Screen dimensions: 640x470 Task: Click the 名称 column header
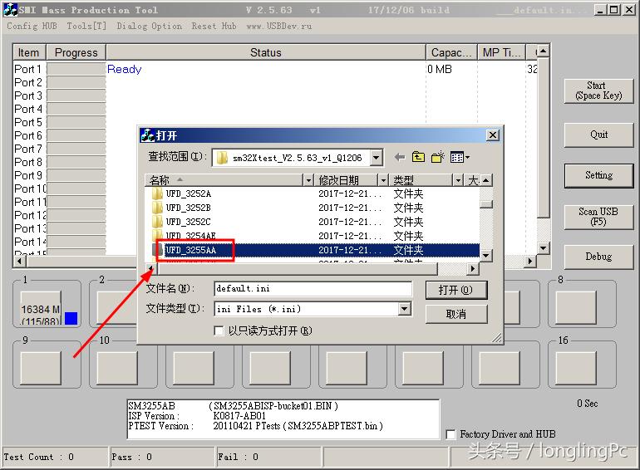point(224,180)
